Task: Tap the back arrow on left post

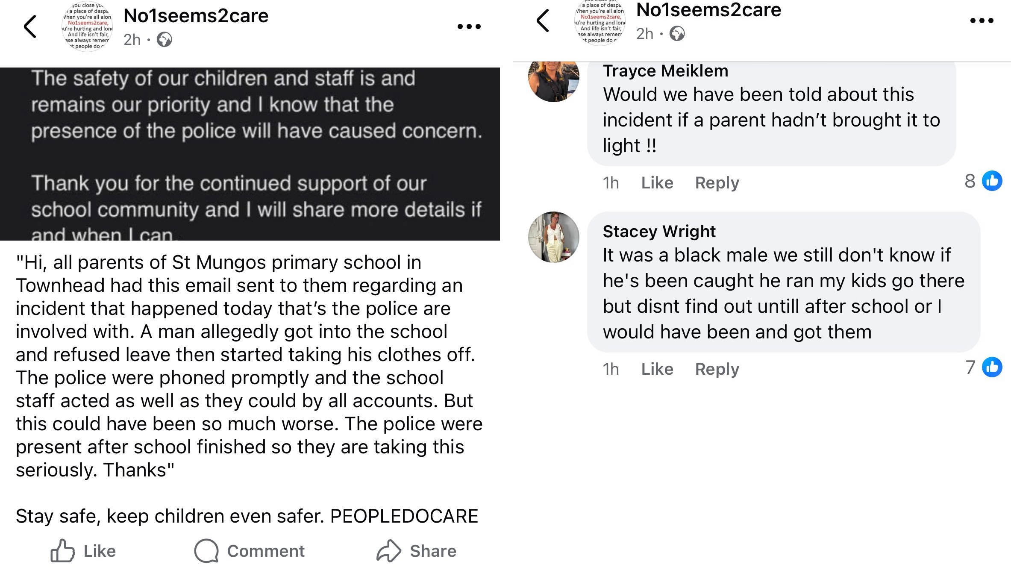Action: point(30,26)
